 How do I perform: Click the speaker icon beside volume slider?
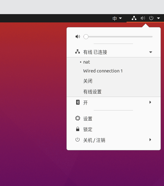tap(78, 37)
